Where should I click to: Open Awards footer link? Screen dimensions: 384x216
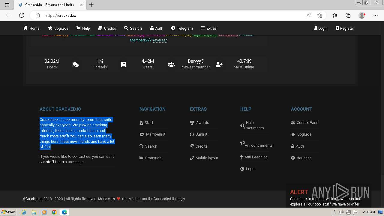click(x=199, y=123)
